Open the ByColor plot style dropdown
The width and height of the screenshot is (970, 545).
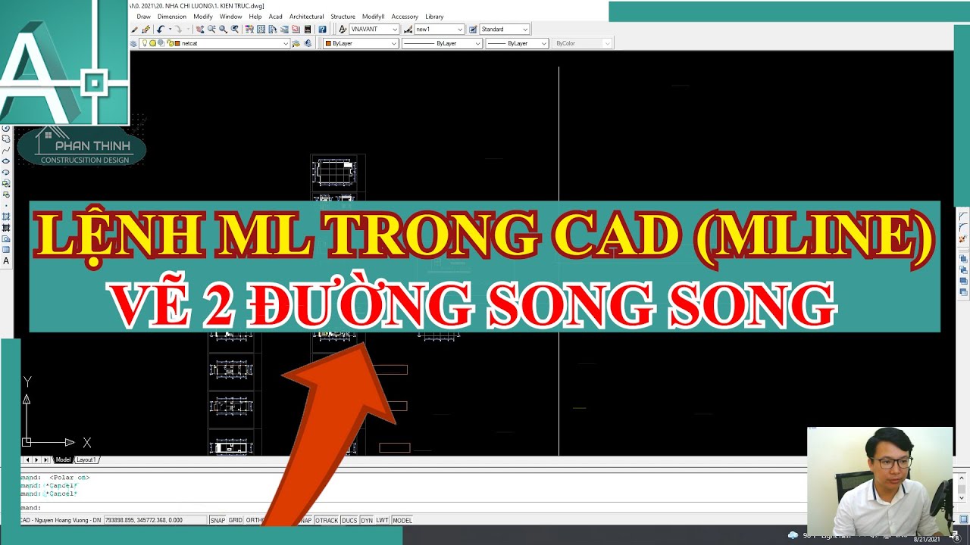(582, 43)
